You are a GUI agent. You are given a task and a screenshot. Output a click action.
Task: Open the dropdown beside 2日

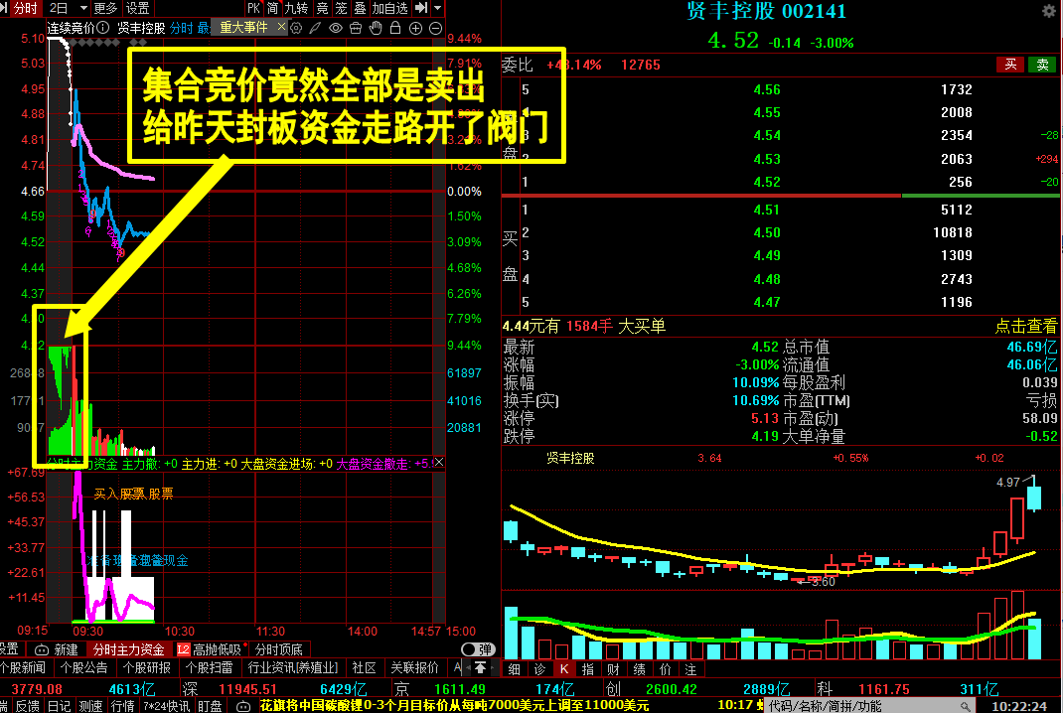(83, 8)
